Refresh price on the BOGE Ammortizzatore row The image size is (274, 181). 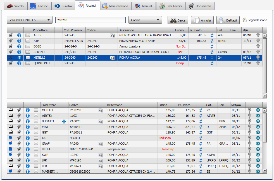click(212, 46)
